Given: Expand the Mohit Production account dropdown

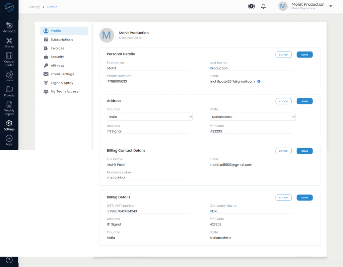Looking at the screenshot, I should tap(331, 6).
